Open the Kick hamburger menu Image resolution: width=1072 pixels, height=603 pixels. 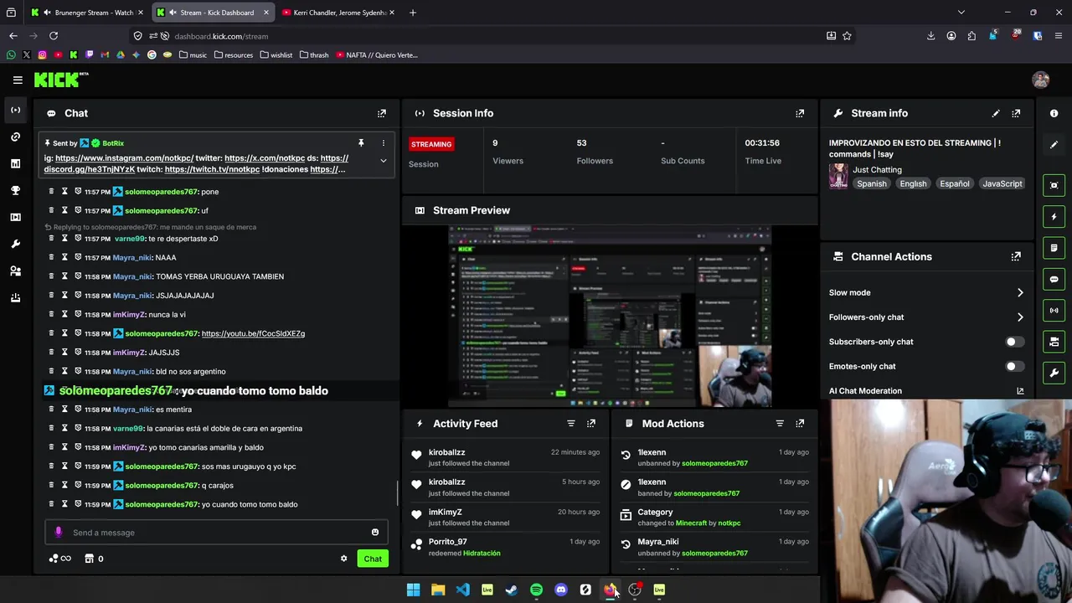[18, 80]
